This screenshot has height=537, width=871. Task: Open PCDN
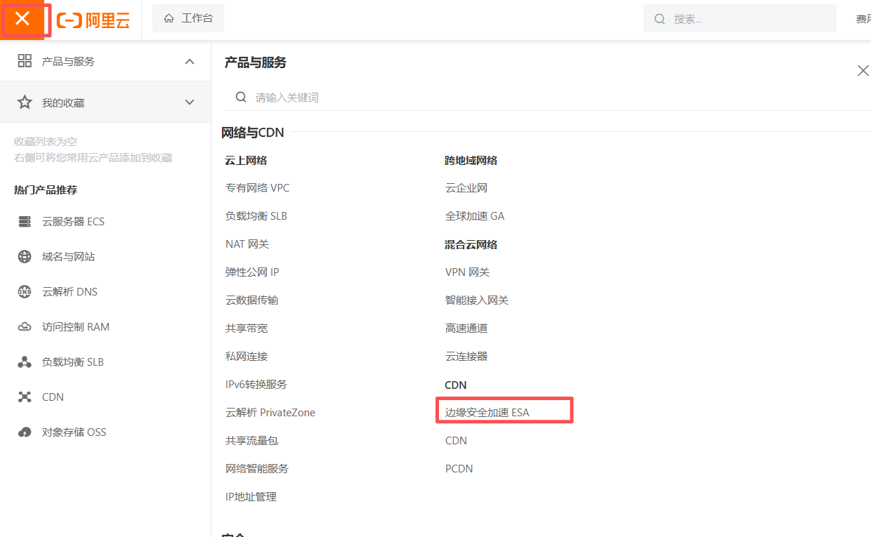(x=459, y=469)
